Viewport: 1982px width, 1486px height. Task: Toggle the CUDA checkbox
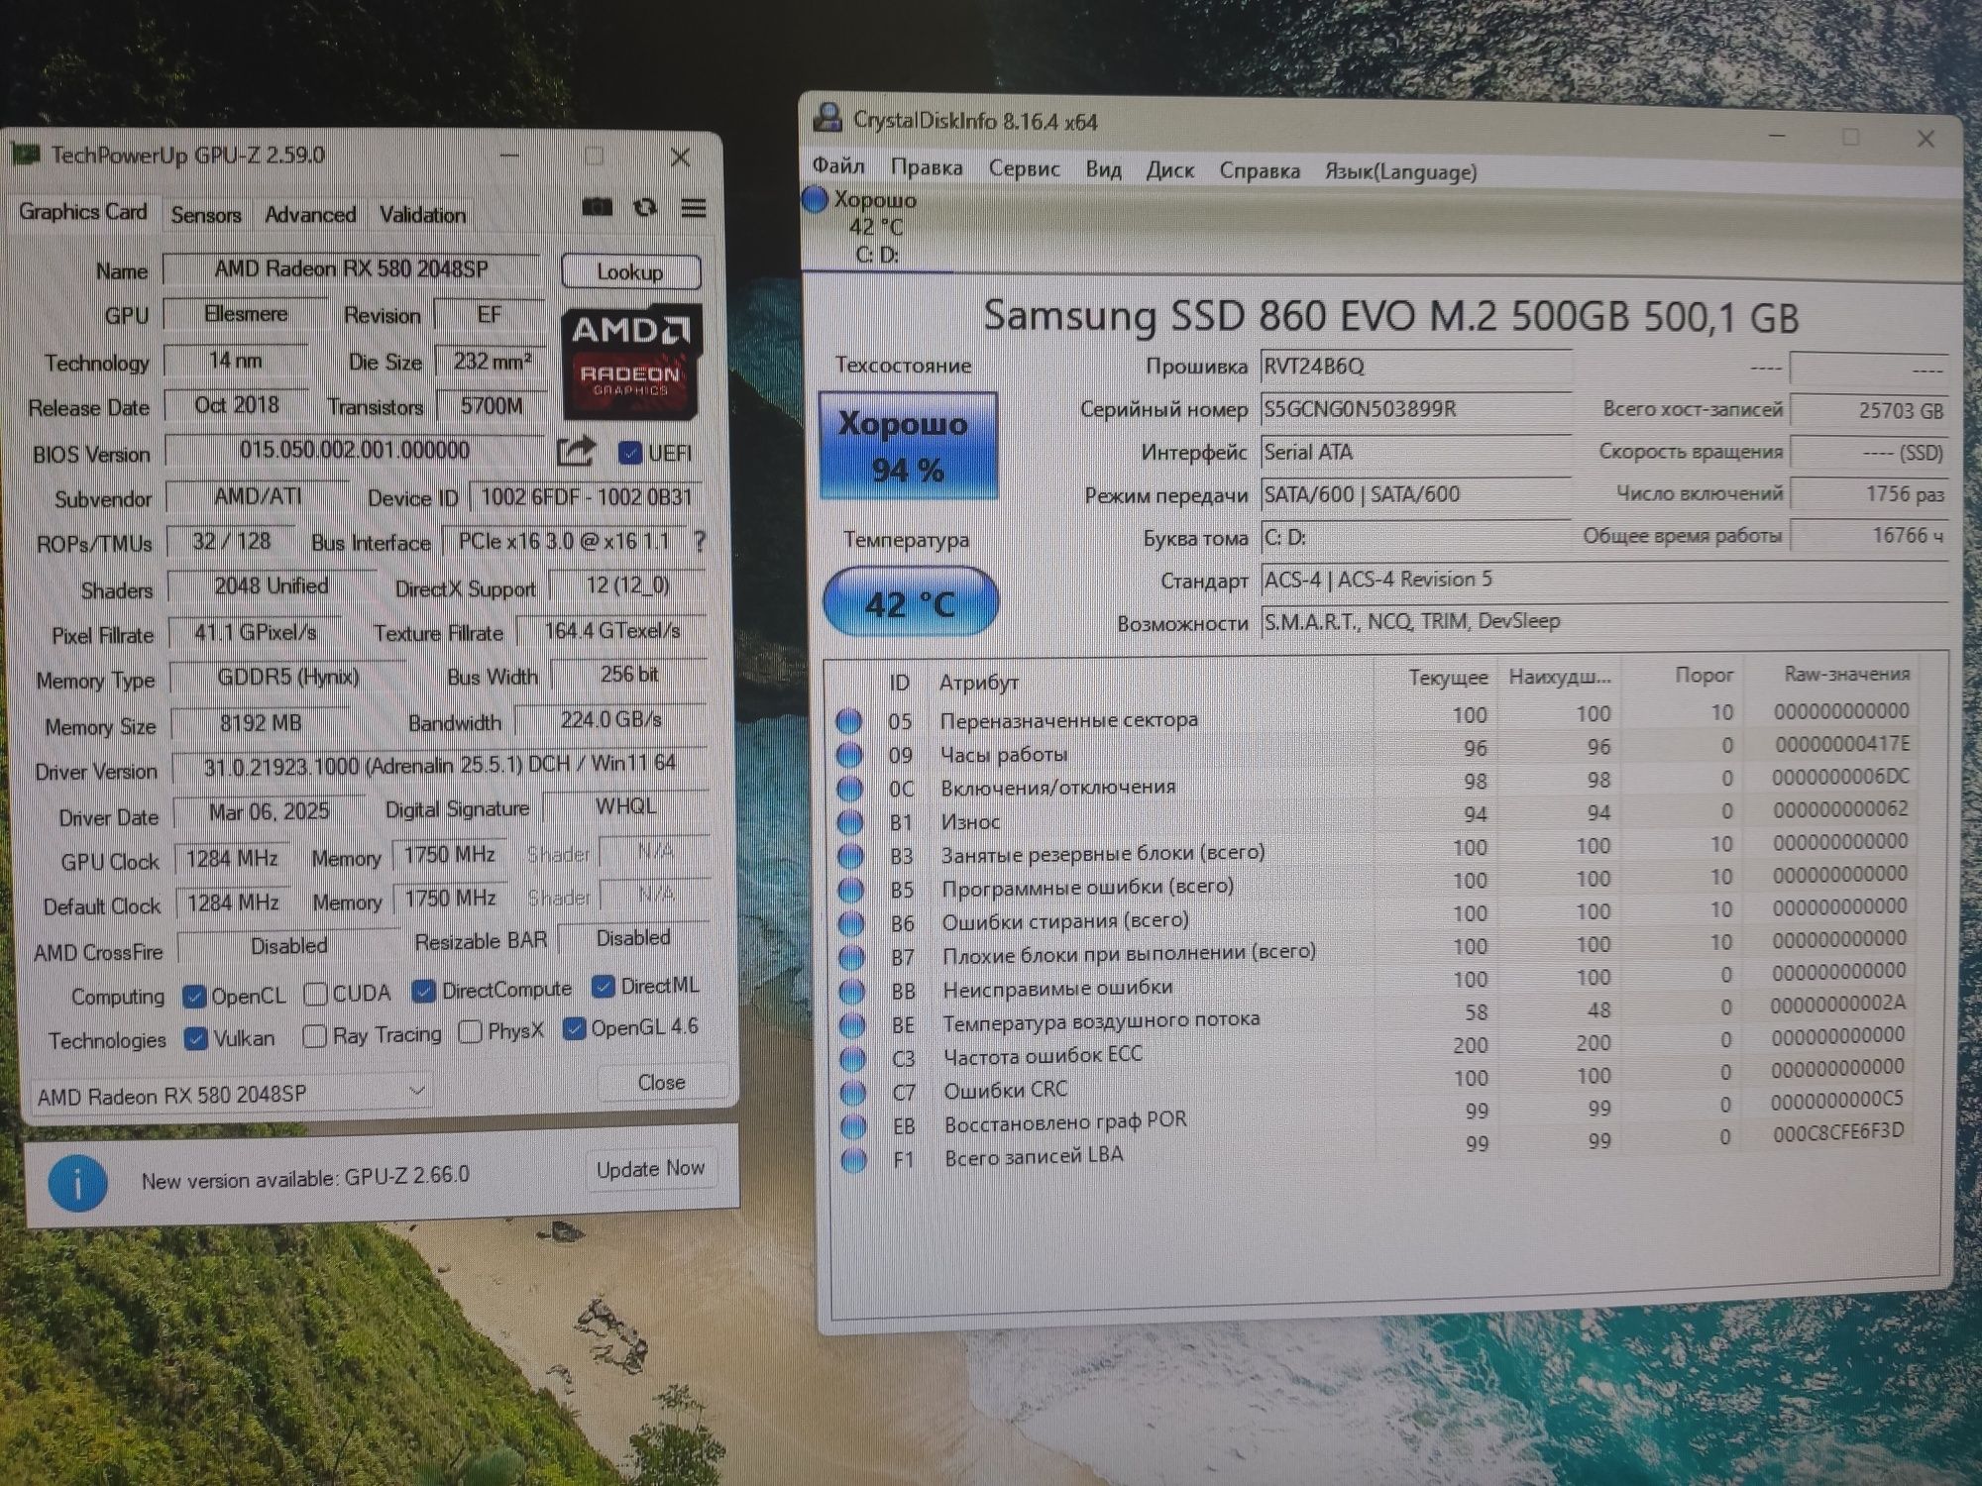coord(316,993)
